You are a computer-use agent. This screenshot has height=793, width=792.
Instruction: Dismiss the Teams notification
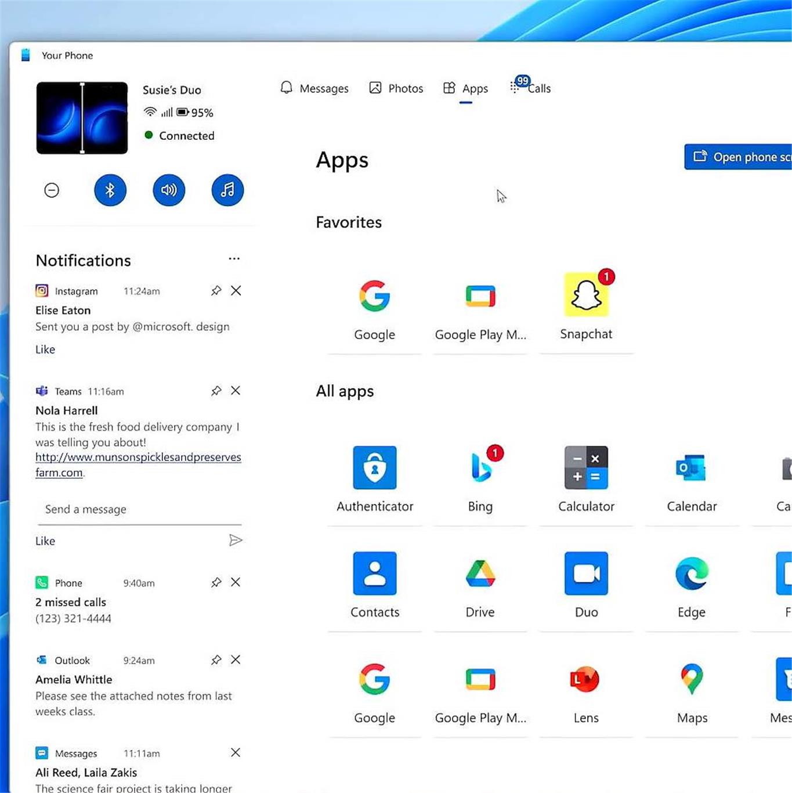point(236,391)
